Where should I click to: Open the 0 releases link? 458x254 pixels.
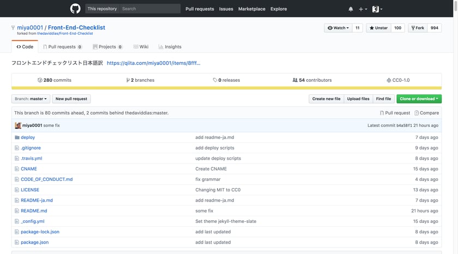pos(226,80)
